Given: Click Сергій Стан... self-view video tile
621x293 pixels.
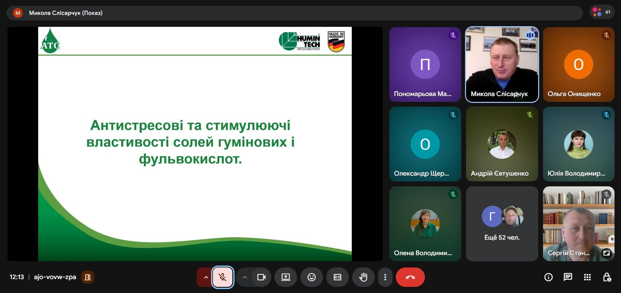Looking at the screenshot, I should point(578,224).
